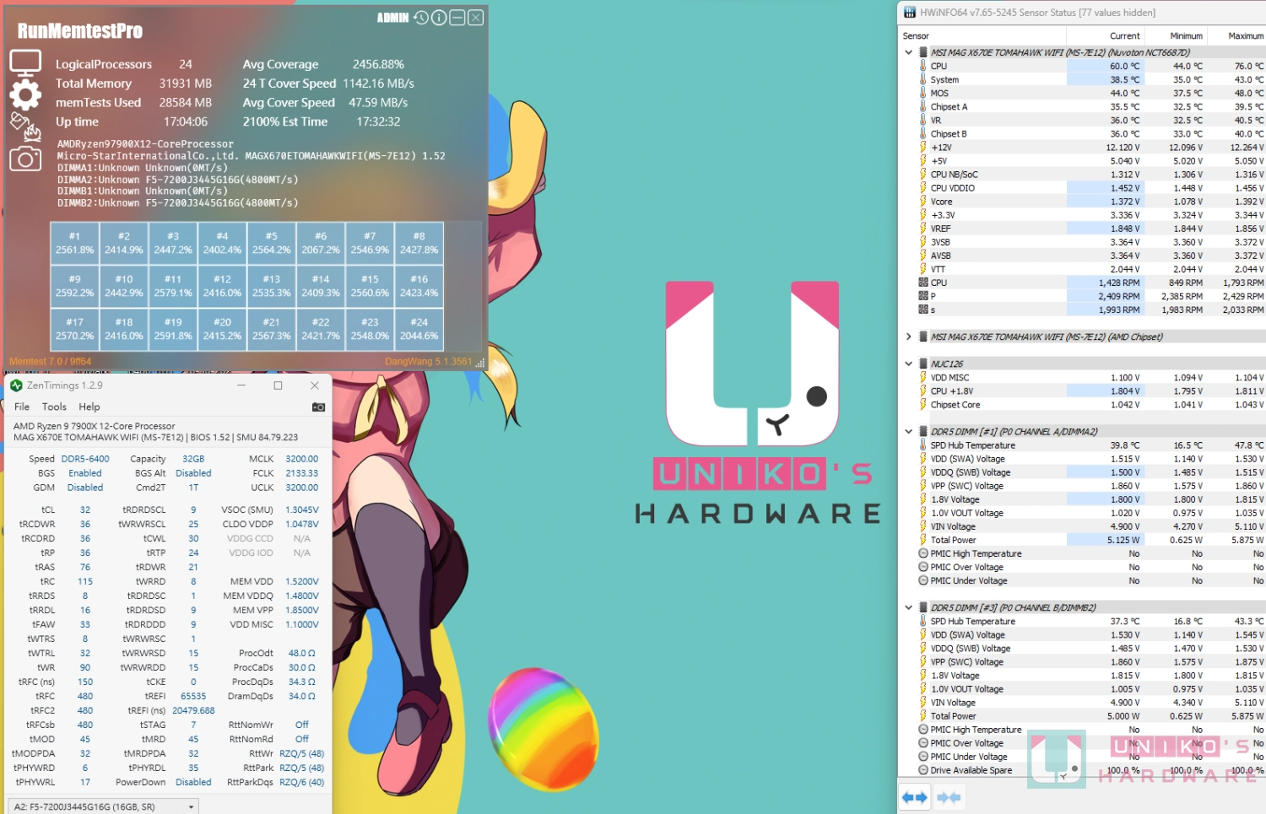Screen dimensions: 1266x814
Task: Click the HWiNFO Maximum column header
Action: point(1237,35)
